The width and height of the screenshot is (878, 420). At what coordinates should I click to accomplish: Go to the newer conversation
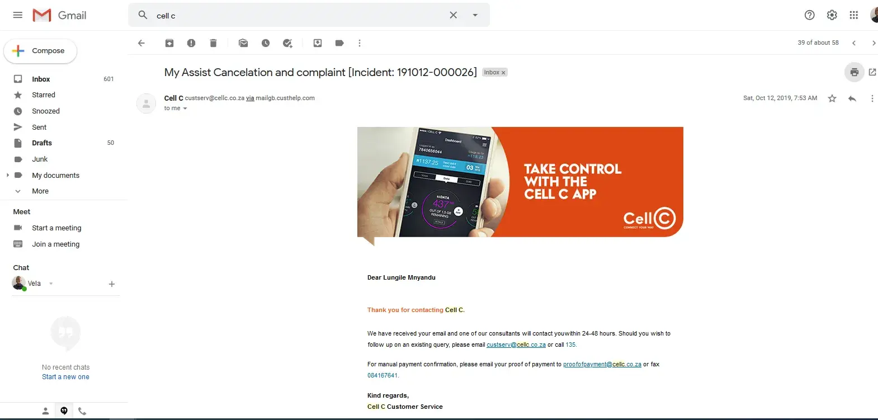click(x=854, y=43)
